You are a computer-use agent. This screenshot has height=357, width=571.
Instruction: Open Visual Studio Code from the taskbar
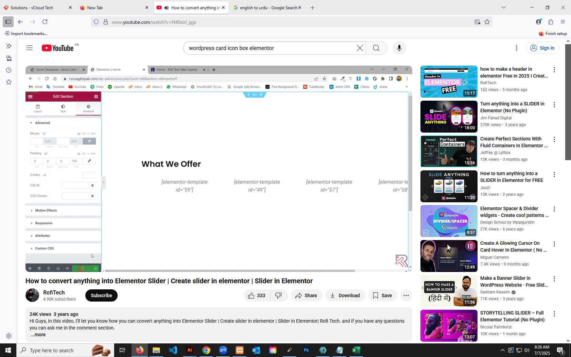pyautogui.click(x=173, y=350)
